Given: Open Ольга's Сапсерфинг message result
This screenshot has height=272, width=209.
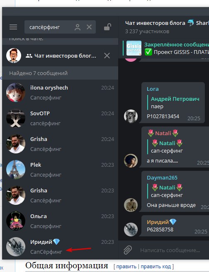Looking at the screenshot, I should [x=60, y=221].
